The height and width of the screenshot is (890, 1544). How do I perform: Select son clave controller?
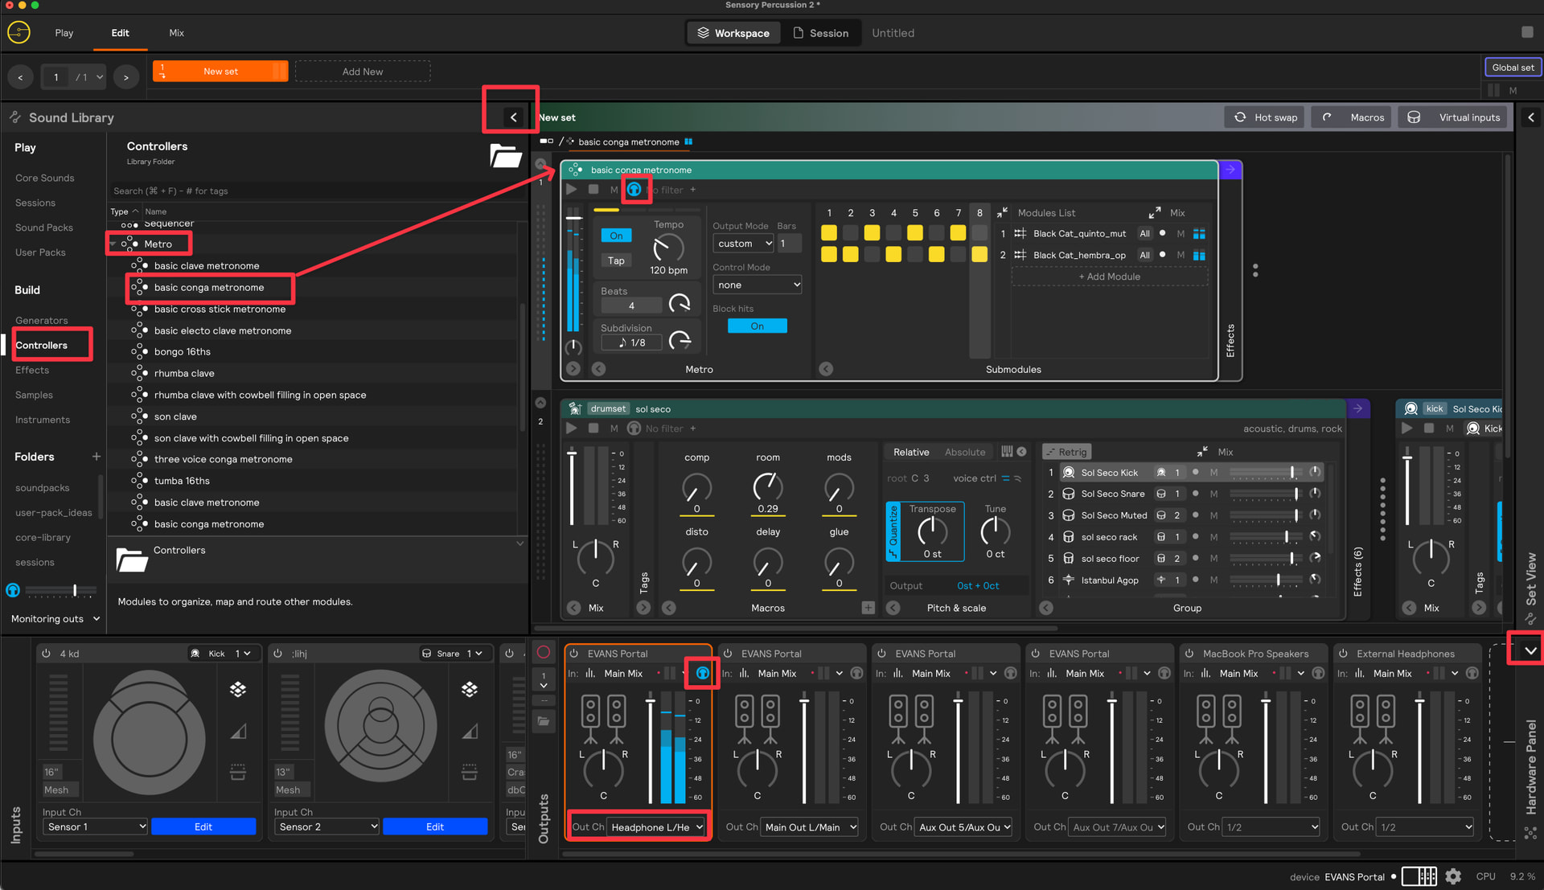coord(175,417)
